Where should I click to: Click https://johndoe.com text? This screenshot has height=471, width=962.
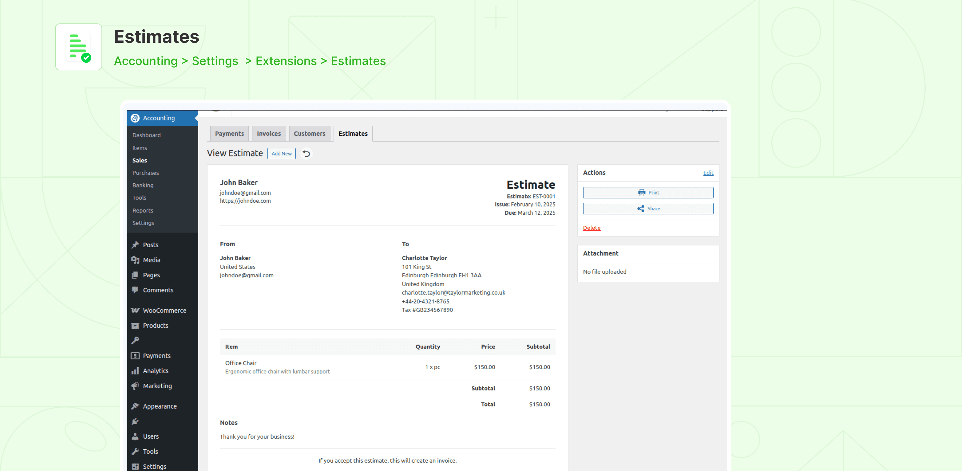(x=245, y=201)
